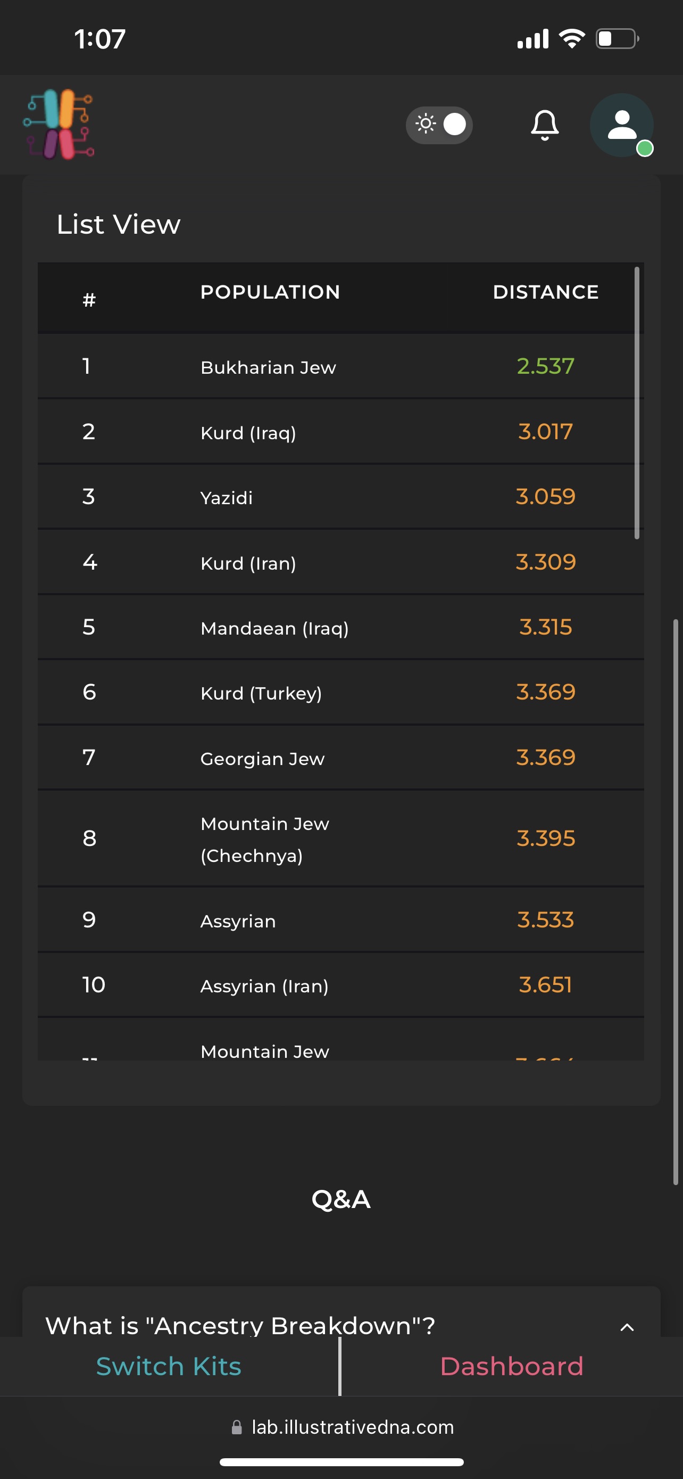Go to the Dashboard tab
The width and height of the screenshot is (683, 1479).
pos(512,1365)
